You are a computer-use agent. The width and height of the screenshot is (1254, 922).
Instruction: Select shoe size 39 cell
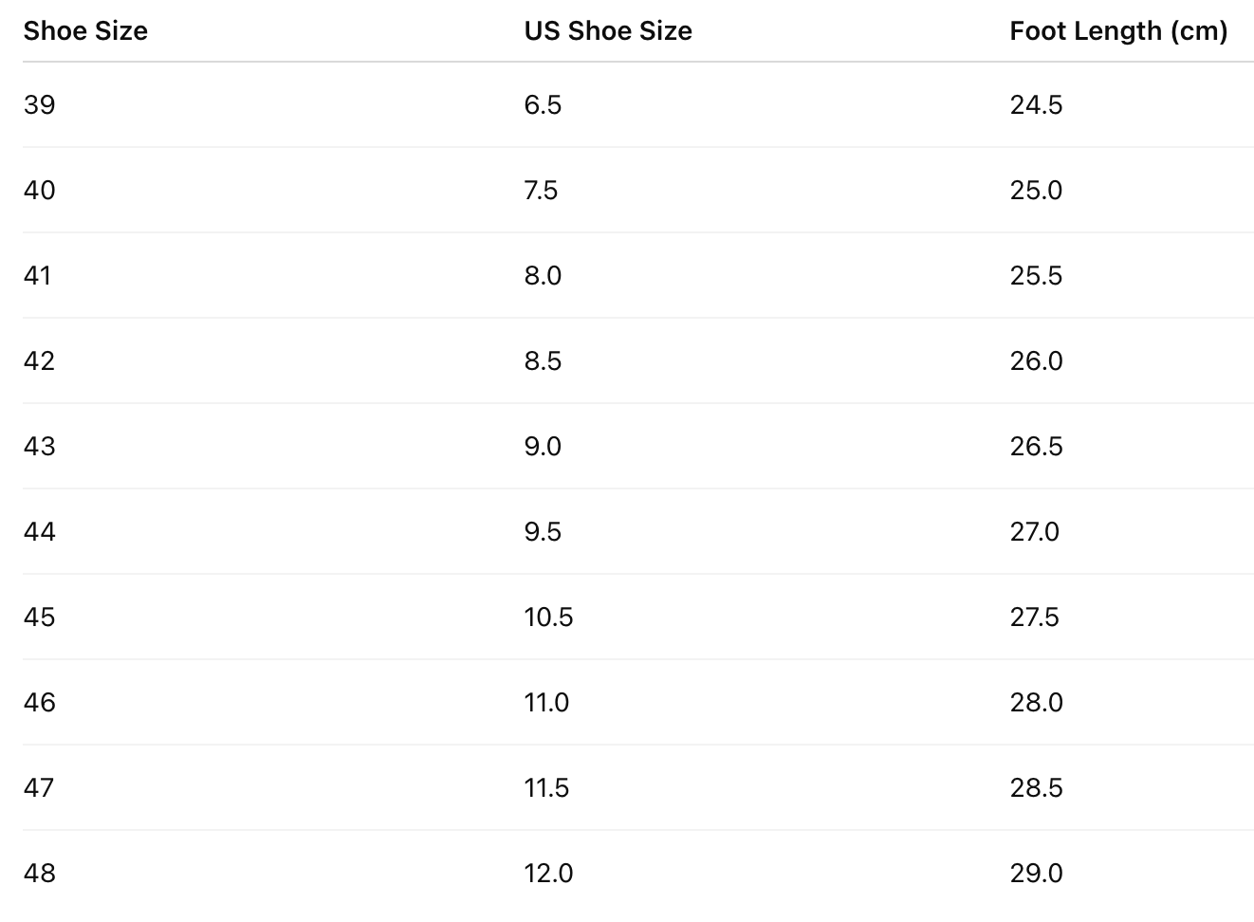point(40,104)
